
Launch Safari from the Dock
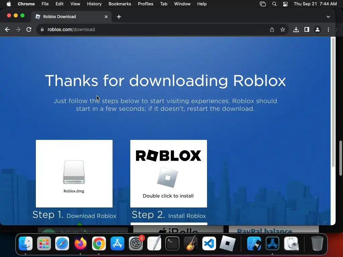tap(62, 243)
